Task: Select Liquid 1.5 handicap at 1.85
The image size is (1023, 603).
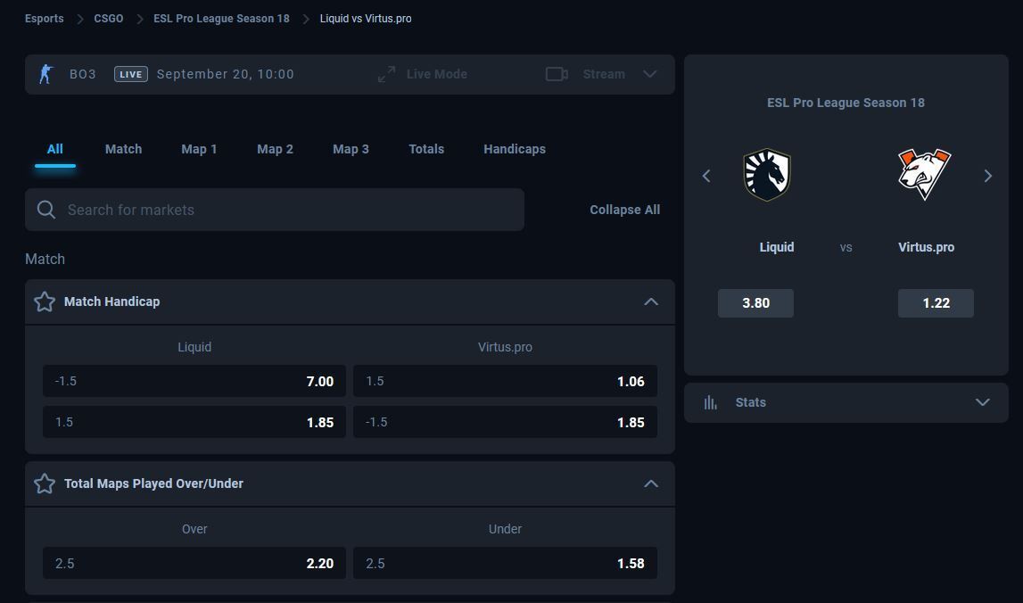Action: (x=194, y=422)
